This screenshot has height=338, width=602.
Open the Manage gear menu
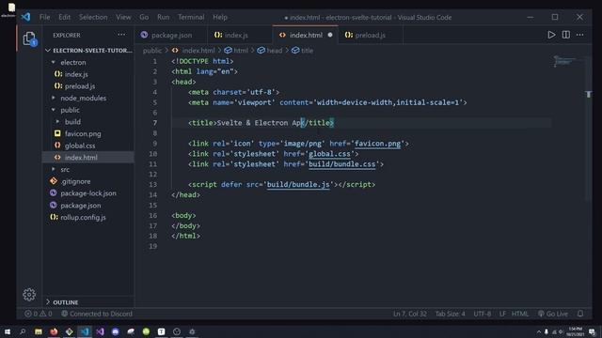(29, 294)
